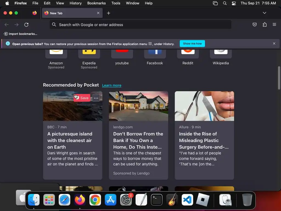Open the Window menu
Image resolution: width=281 pixels, height=211 pixels.
[x=133, y=3]
